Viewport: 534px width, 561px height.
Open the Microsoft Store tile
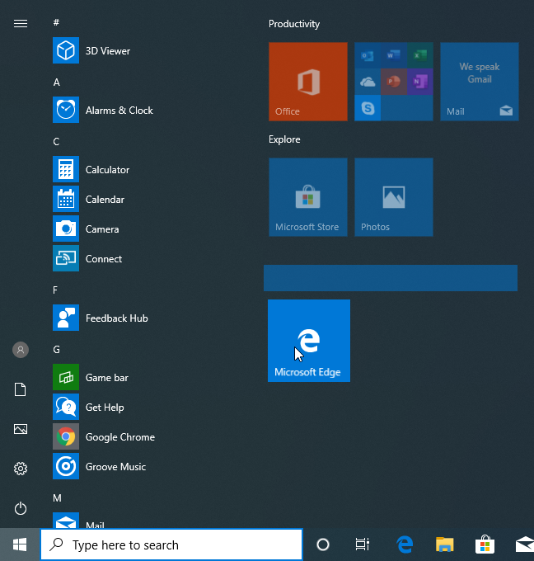307,197
